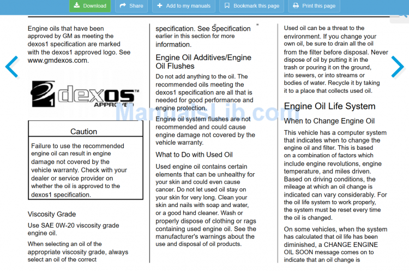This screenshot has height=271, width=409.
Task: Click 'When selecting an oil of the' paragraph
Action: click(x=78, y=252)
